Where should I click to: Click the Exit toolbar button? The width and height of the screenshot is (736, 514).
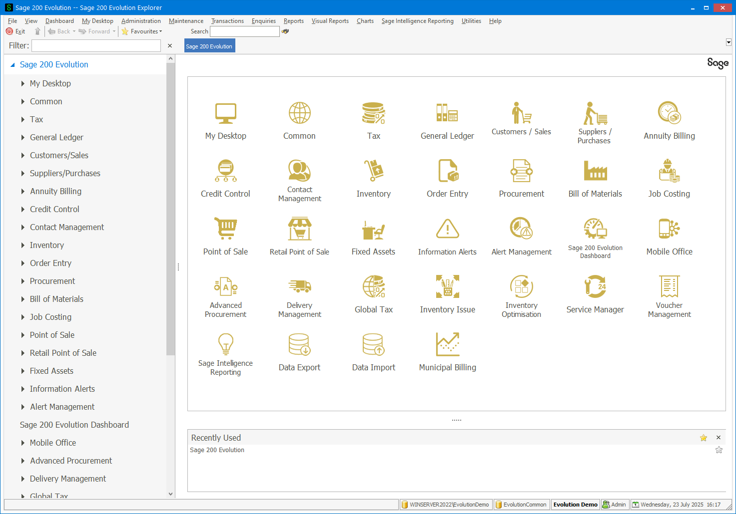point(15,31)
